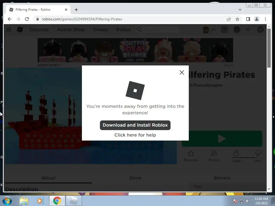Select the Pilfering Pirates - Roblox tab
Viewport: 275px width, 206px height.
point(38,10)
